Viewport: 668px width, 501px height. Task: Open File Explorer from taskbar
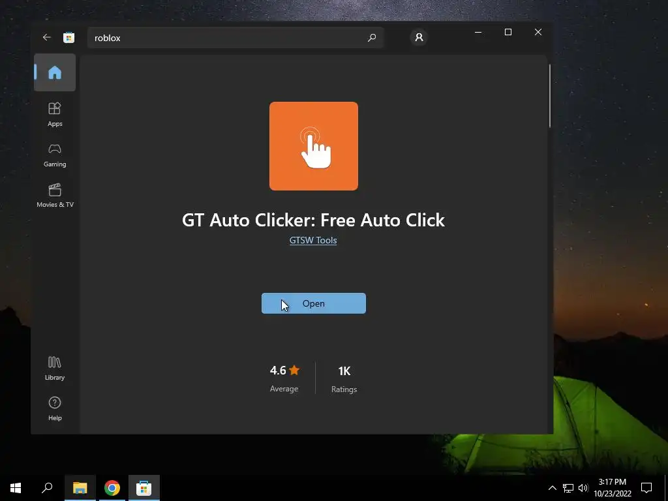[80, 488]
